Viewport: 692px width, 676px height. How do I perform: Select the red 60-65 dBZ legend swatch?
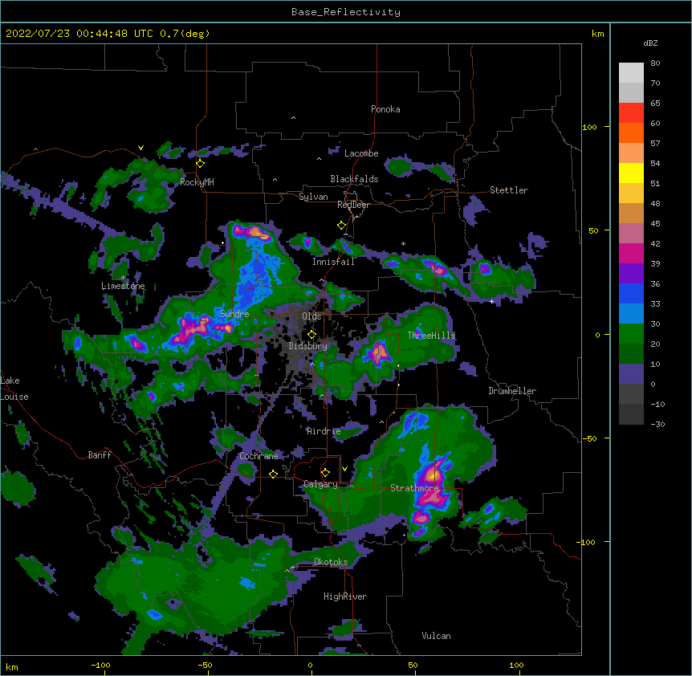click(x=631, y=113)
